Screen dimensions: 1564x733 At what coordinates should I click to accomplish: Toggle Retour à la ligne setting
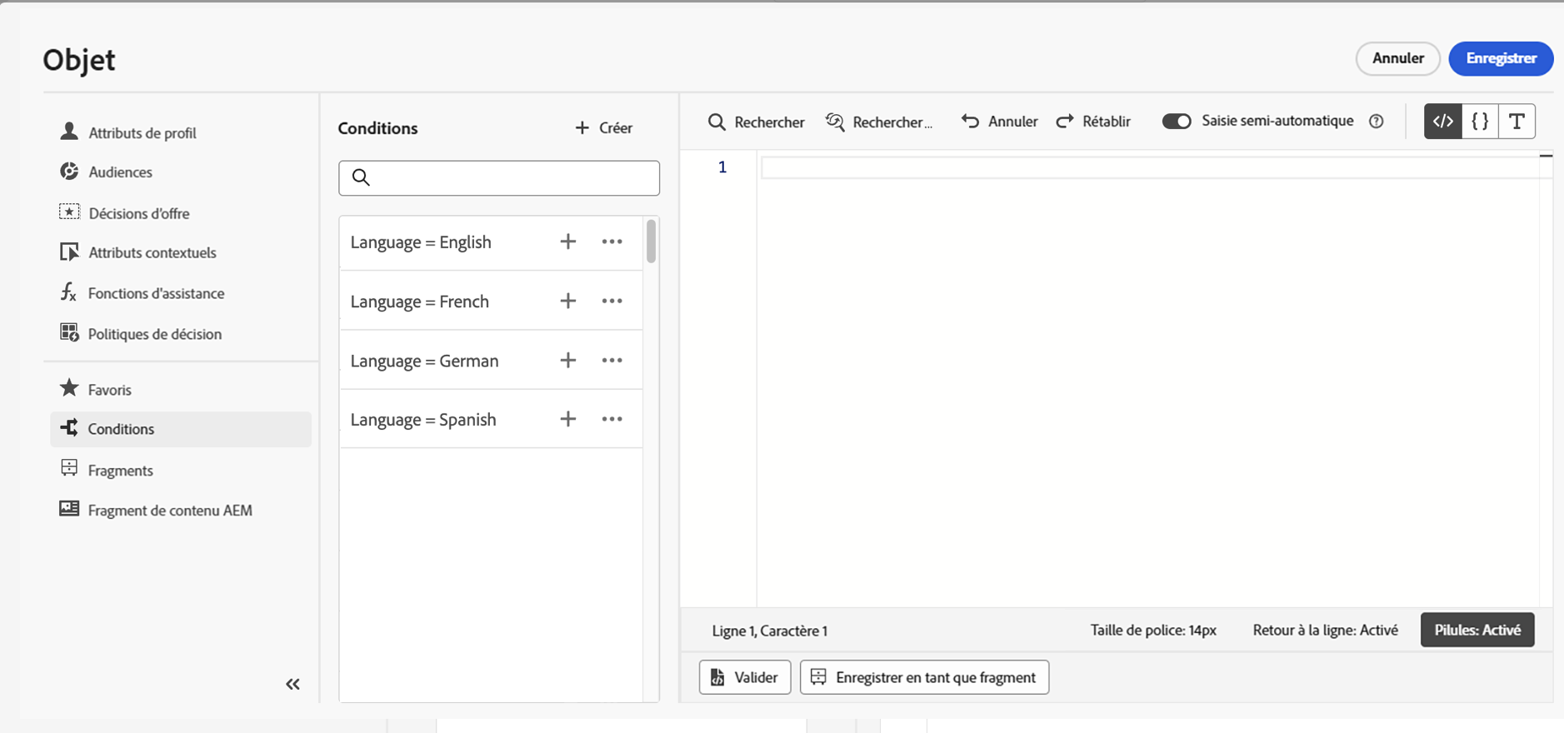click(x=1325, y=631)
